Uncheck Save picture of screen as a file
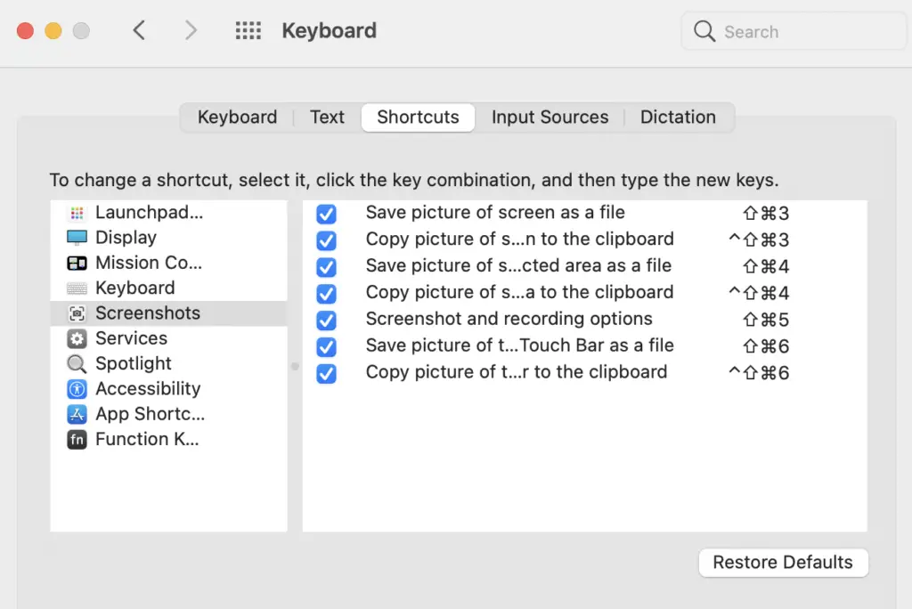912x609 pixels. (327, 214)
